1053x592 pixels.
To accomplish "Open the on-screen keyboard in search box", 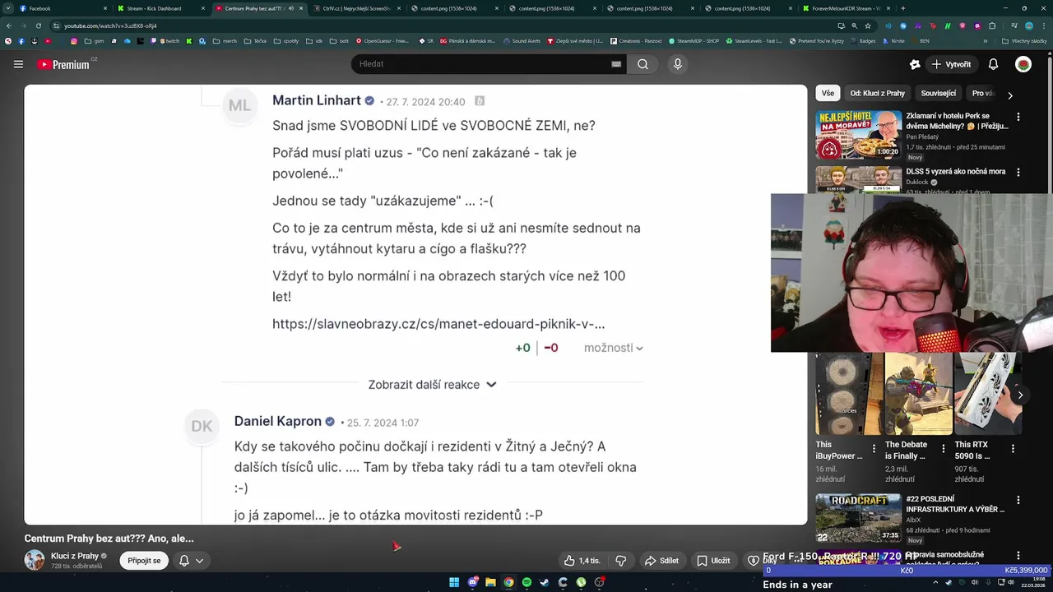I will coord(616,64).
